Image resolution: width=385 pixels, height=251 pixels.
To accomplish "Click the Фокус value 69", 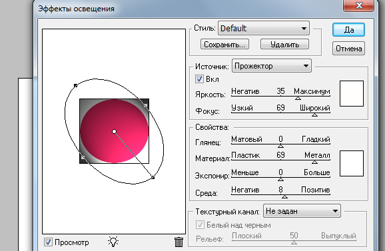I will pos(280,108).
